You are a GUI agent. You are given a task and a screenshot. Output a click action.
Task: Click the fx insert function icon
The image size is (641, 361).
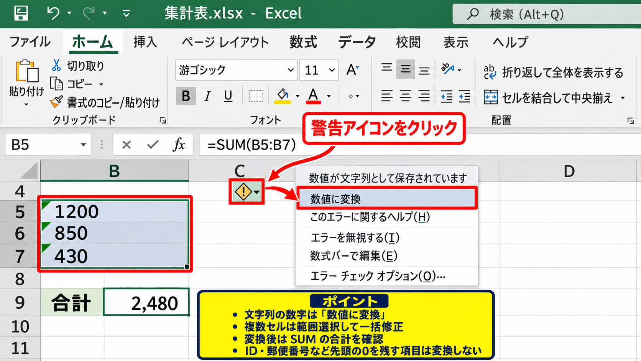pyautogui.click(x=179, y=145)
